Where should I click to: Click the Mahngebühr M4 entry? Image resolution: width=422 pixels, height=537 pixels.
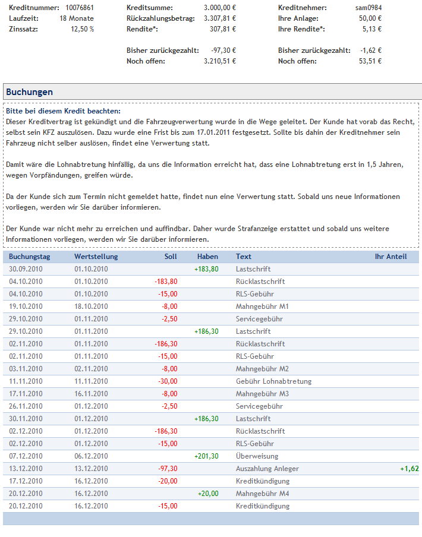[x=262, y=494]
